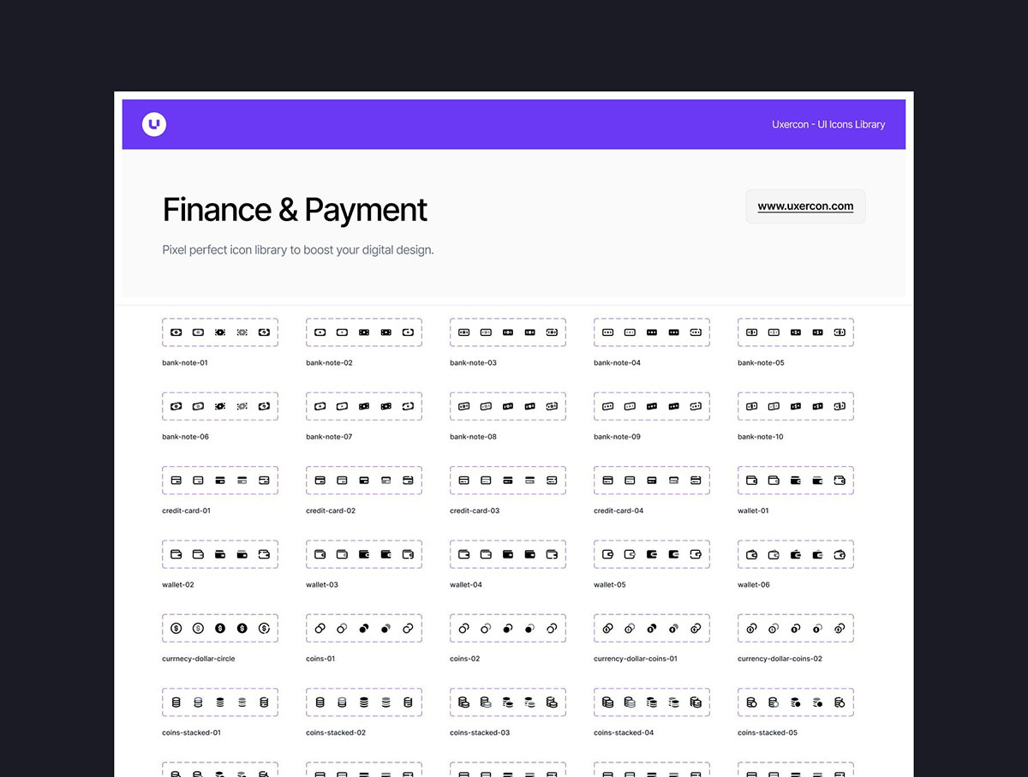Click the wallet-03 label text
This screenshot has height=777, width=1028.
click(x=322, y=585)
